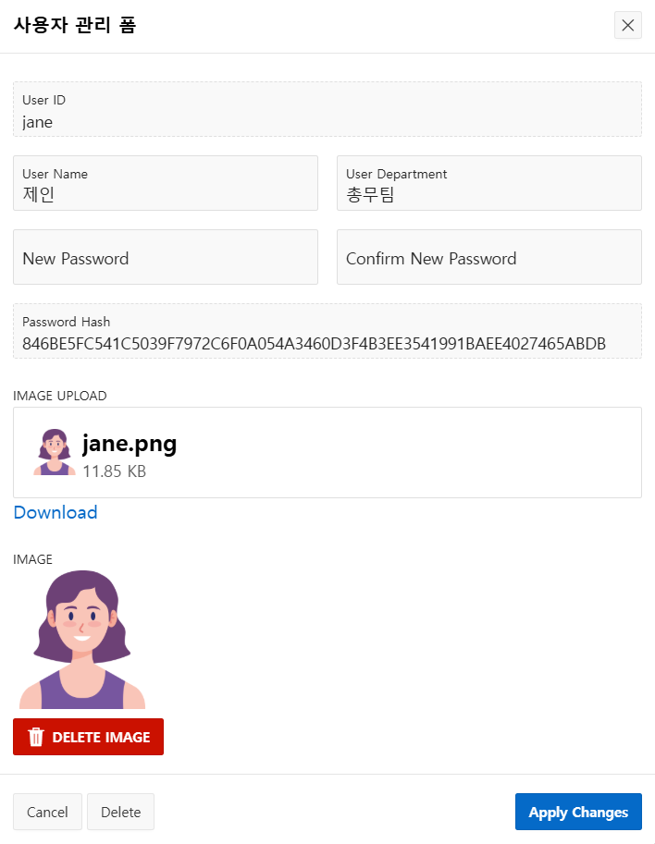Viewport: 655px width, 844px height.
Task: Focus the User Name field
Action: [x=166, y=183]
